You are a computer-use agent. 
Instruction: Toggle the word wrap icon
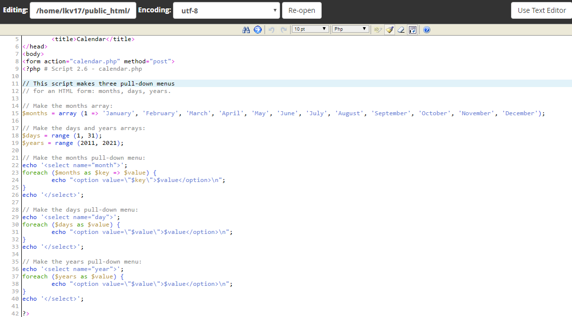[x=412, y=30]
